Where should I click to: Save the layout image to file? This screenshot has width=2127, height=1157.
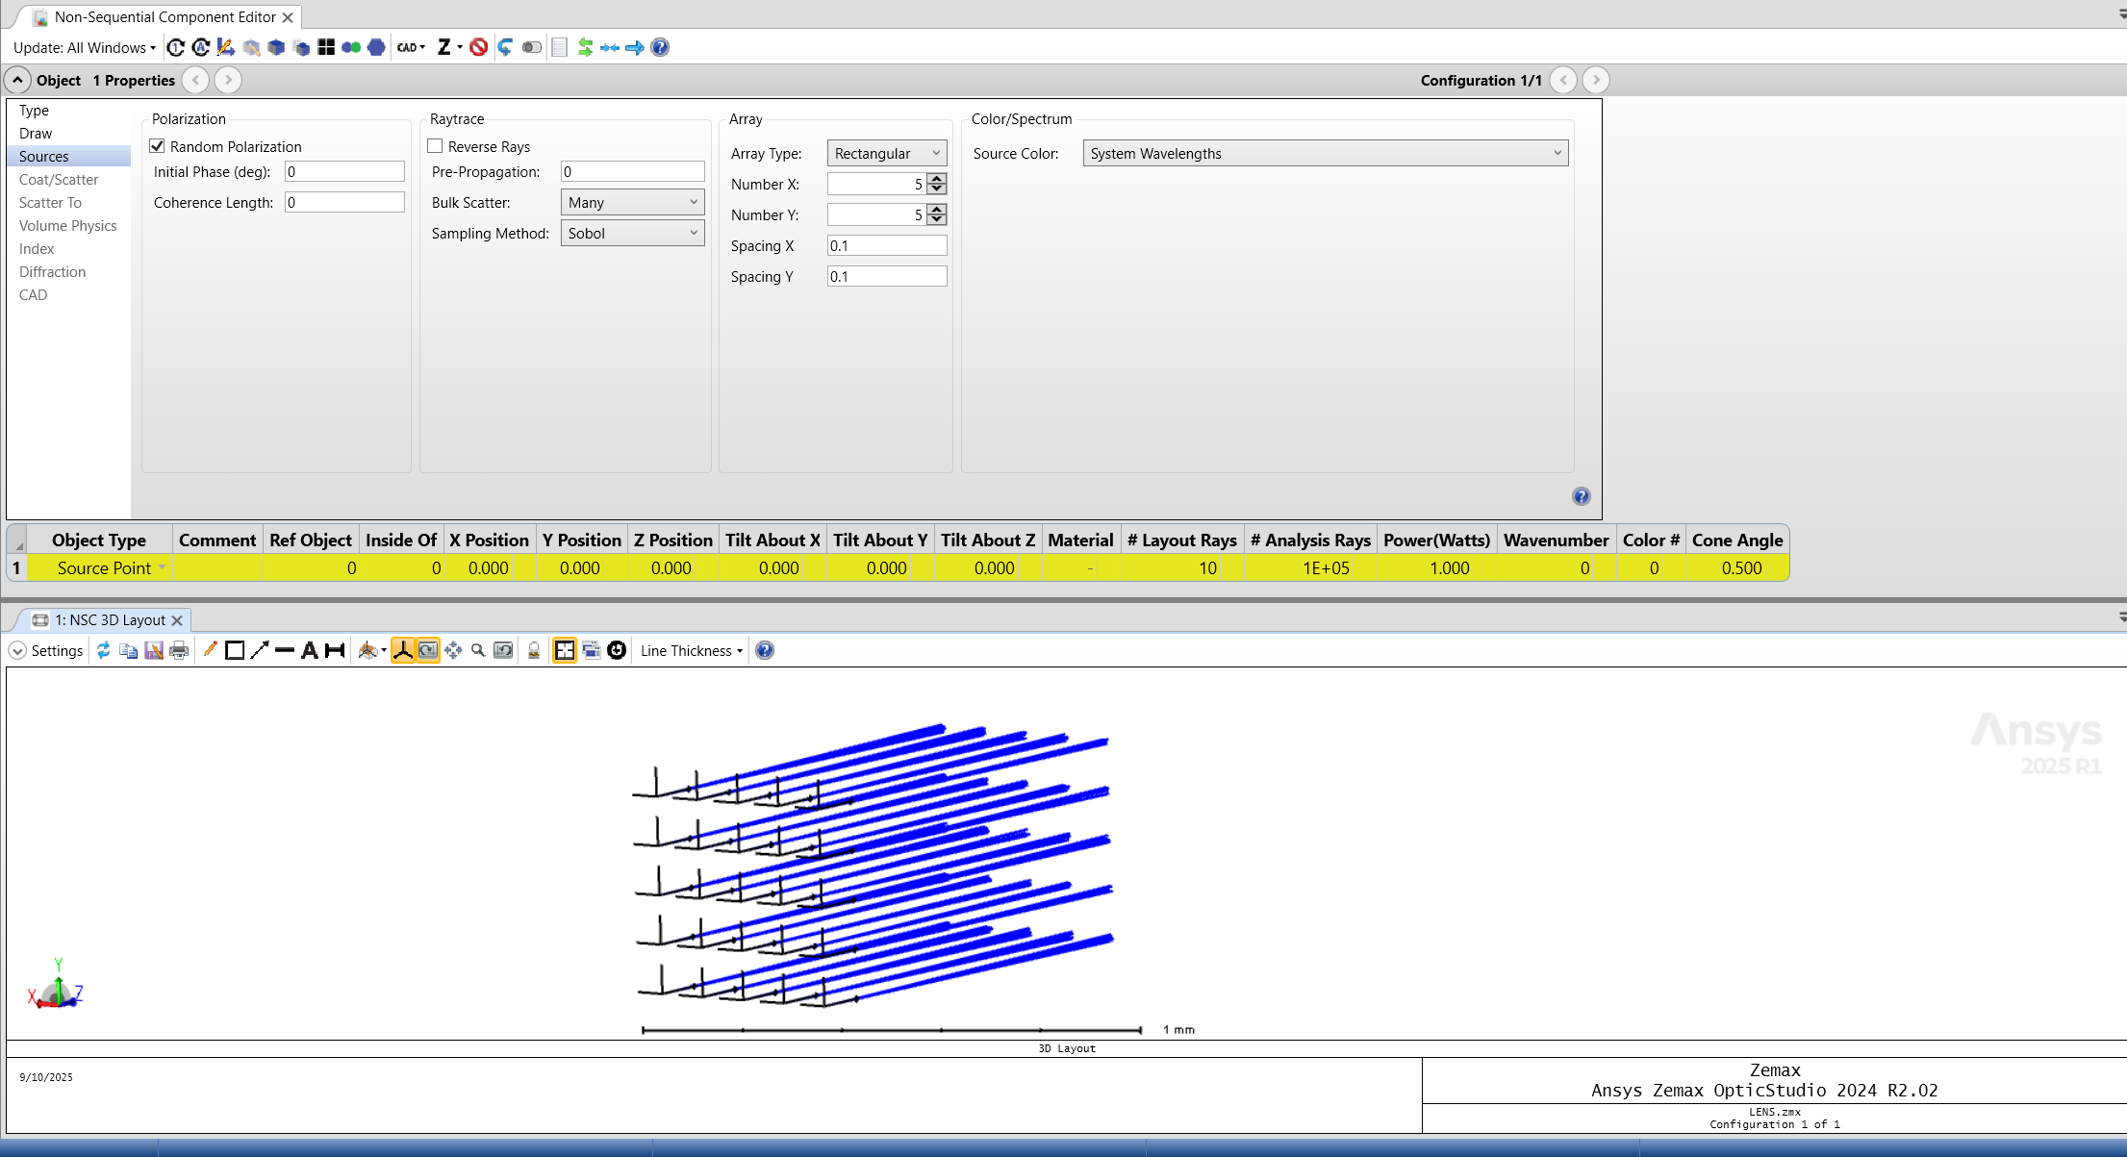[x=154, y=650]
